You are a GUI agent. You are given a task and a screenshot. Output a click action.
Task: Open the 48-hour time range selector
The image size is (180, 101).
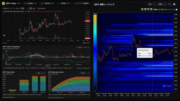[162, 4]
